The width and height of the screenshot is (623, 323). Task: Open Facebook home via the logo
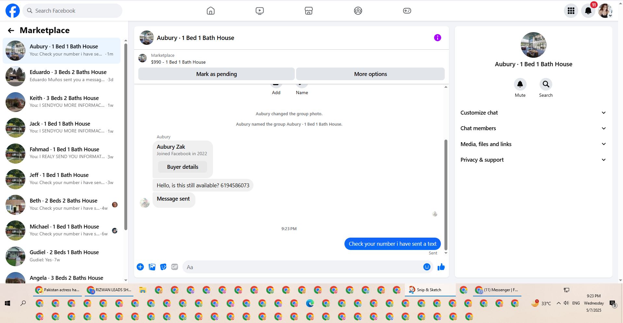coord(13,11)
